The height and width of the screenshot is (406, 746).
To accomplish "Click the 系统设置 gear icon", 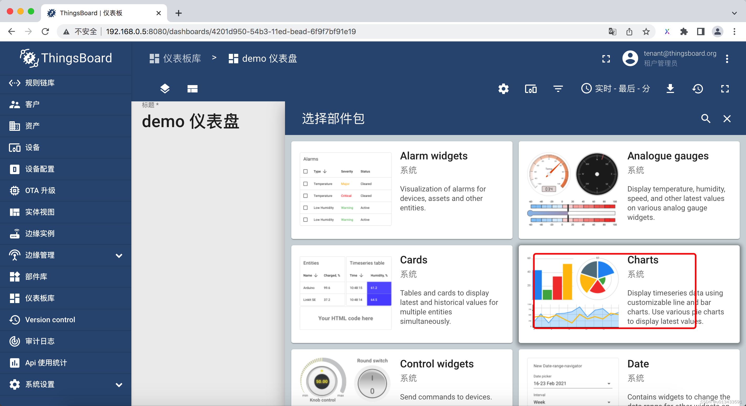I will tap(14, 384).
